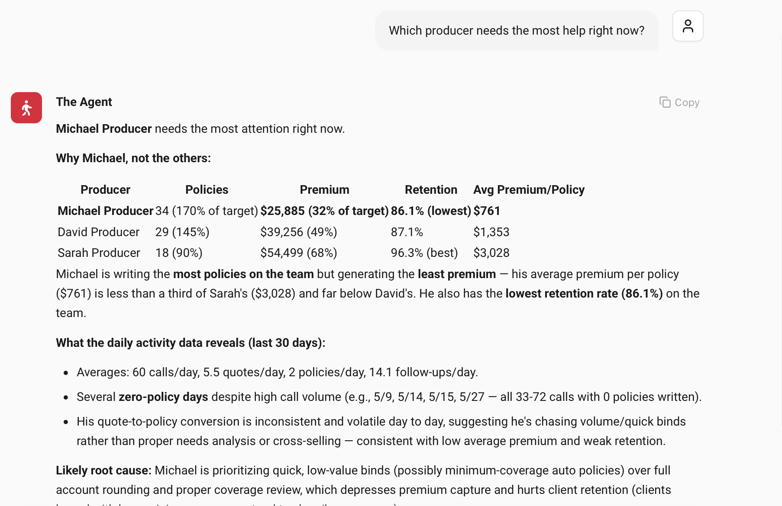Screen dimensions: 782x506
Task: Select the Premium column header
Action: (324, 190)
